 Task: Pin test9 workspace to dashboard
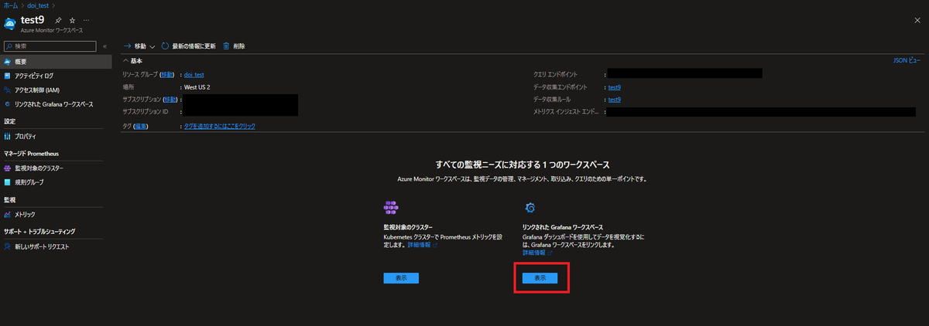59,19
